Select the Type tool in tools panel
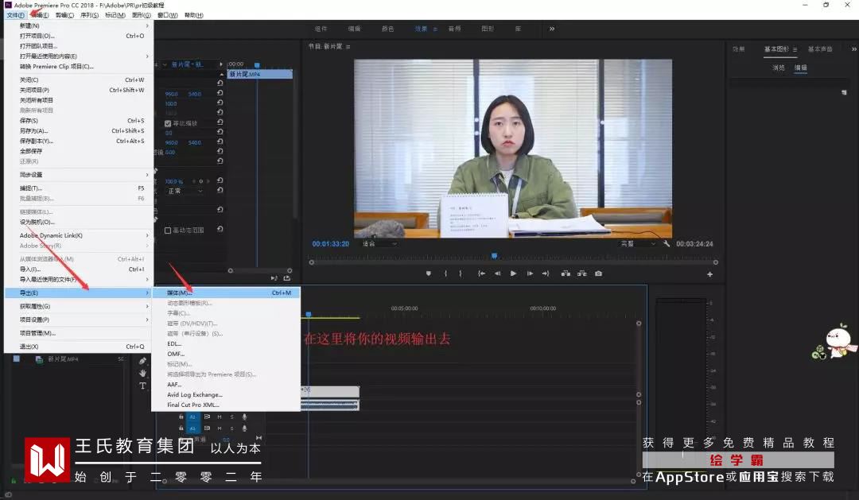859x500 pixels. tap(142, 386)
